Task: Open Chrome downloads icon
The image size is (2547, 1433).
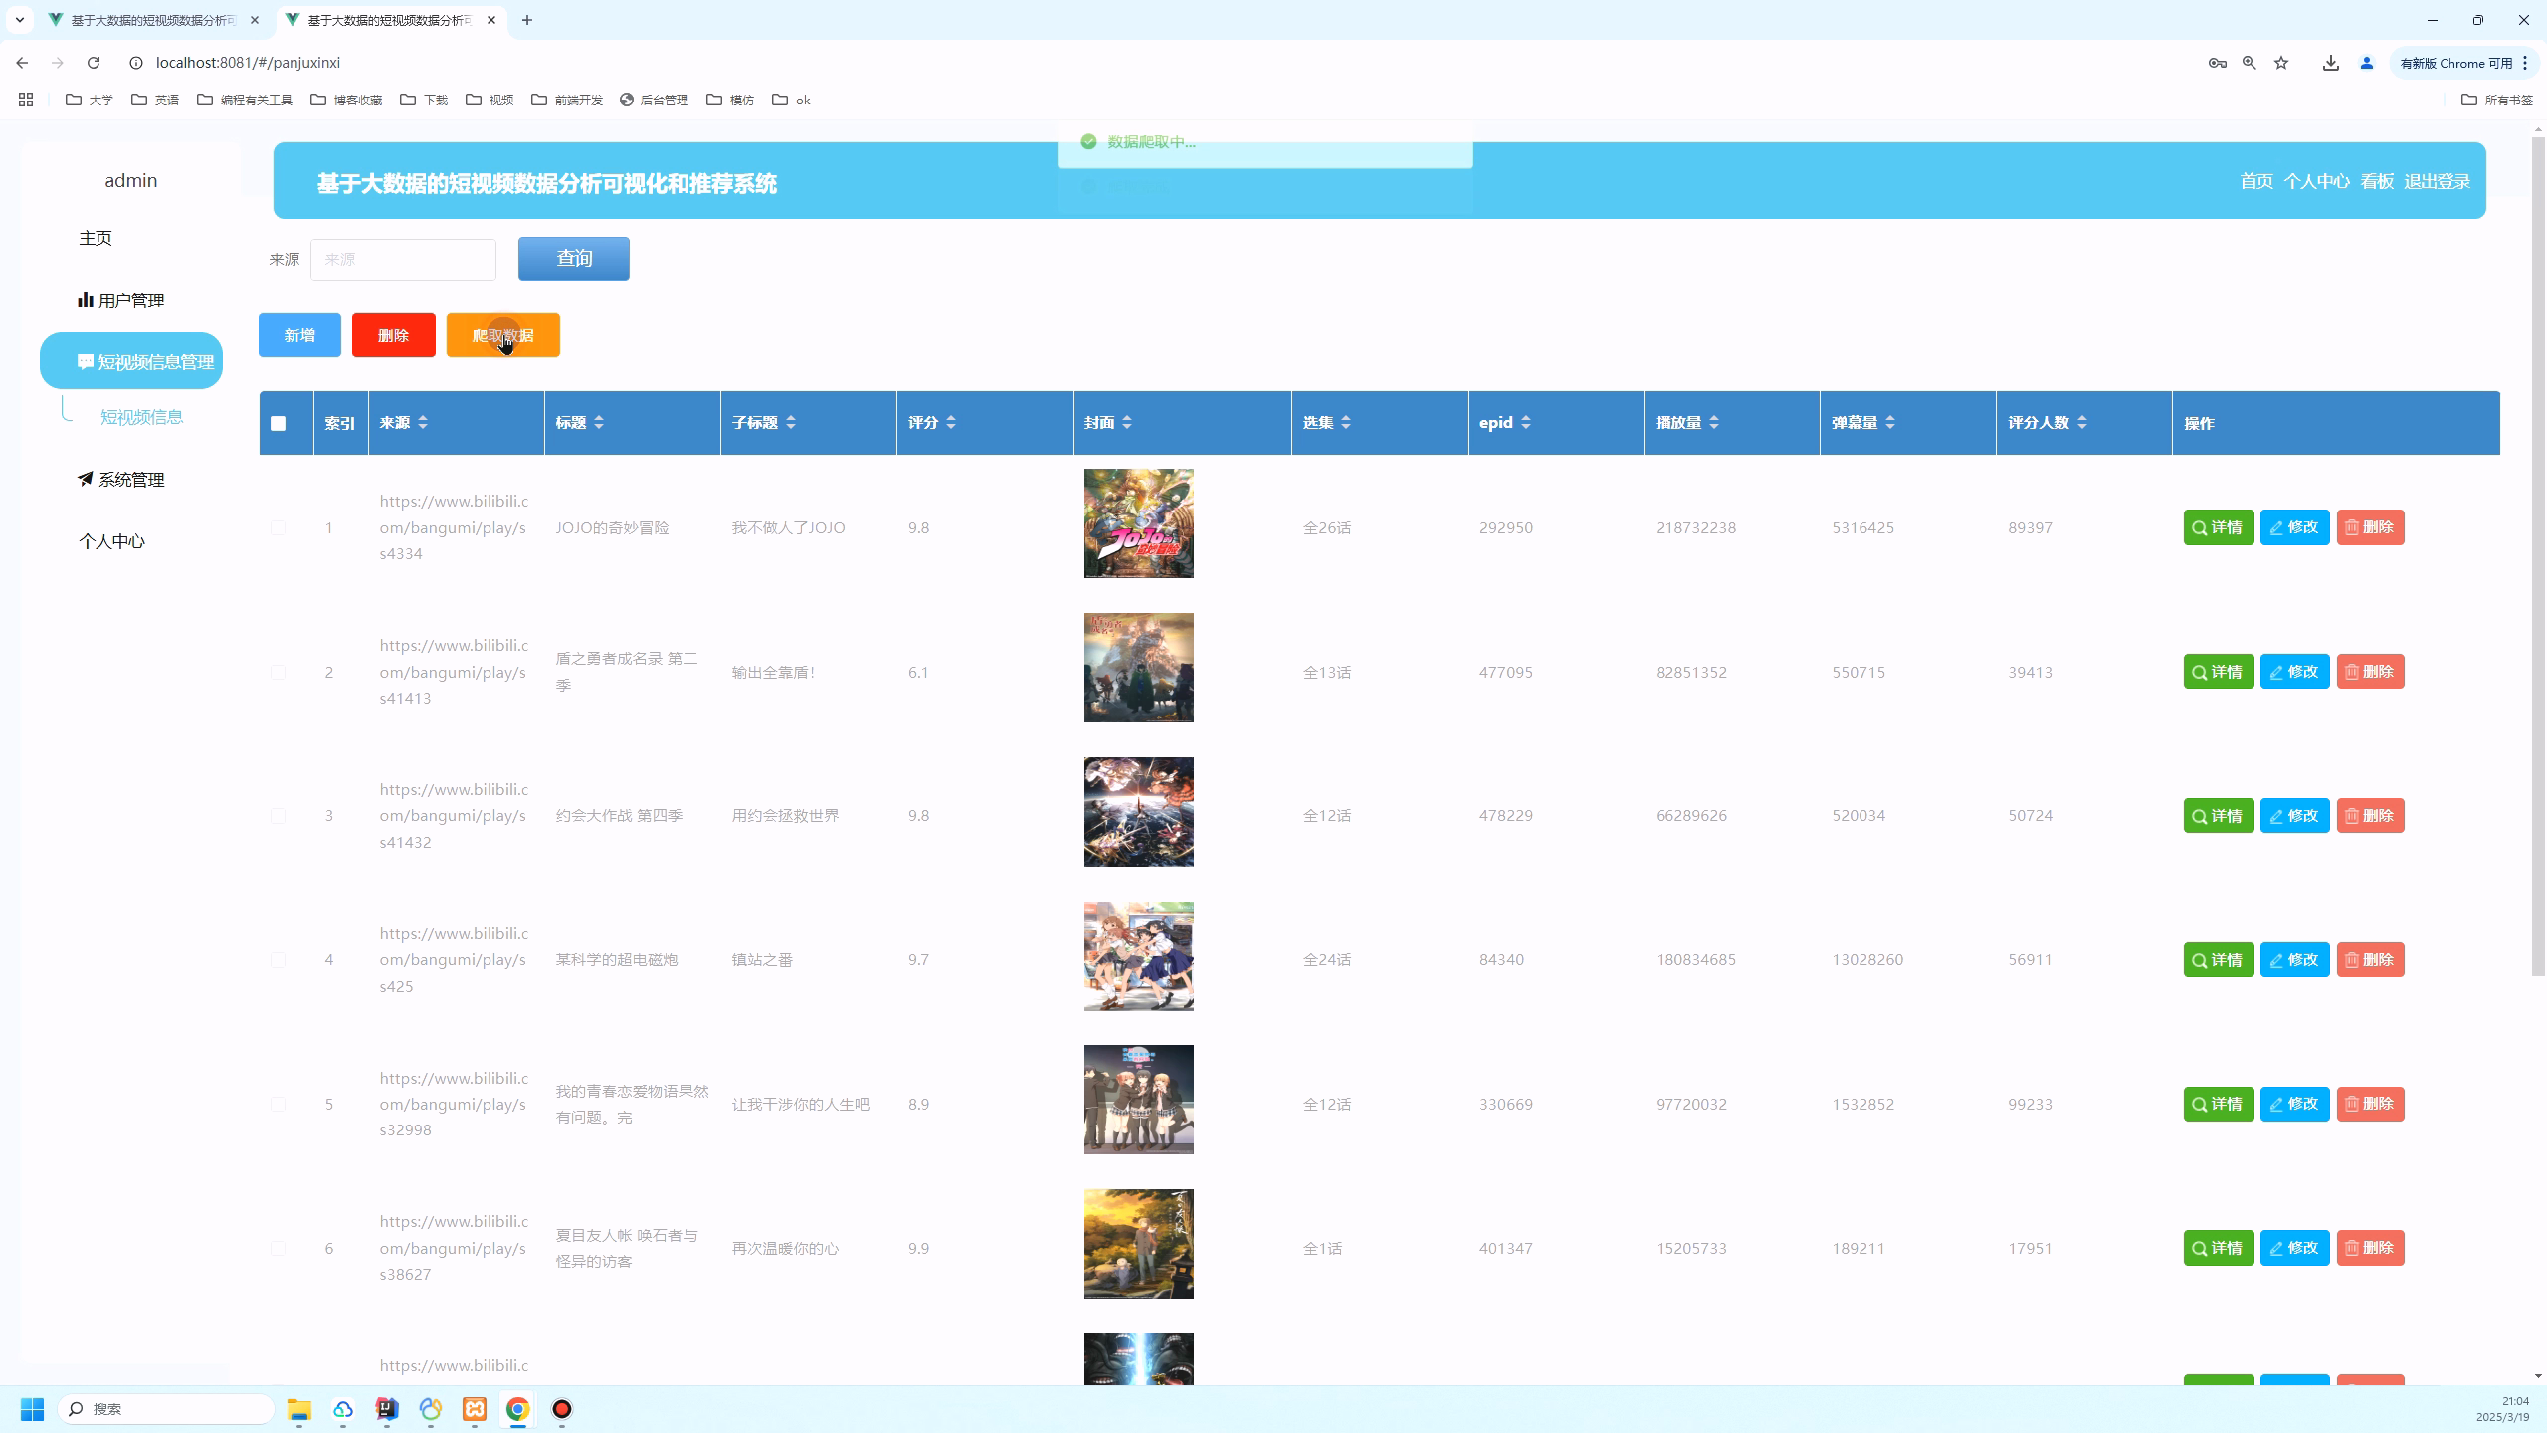Action: pos(2330,63)
